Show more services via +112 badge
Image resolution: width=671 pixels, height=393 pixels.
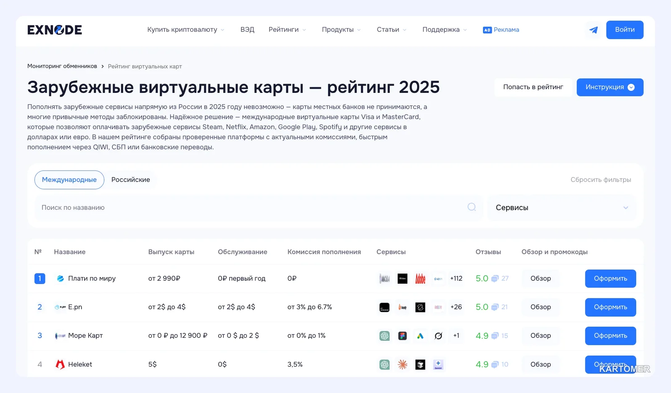click(x=456, y=279)
